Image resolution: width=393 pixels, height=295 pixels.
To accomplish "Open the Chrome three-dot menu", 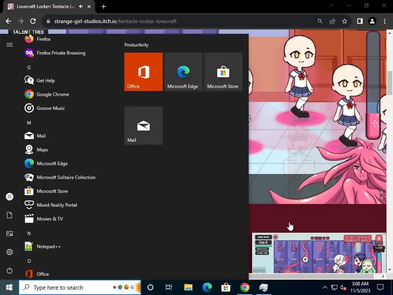I will point(385,22).
